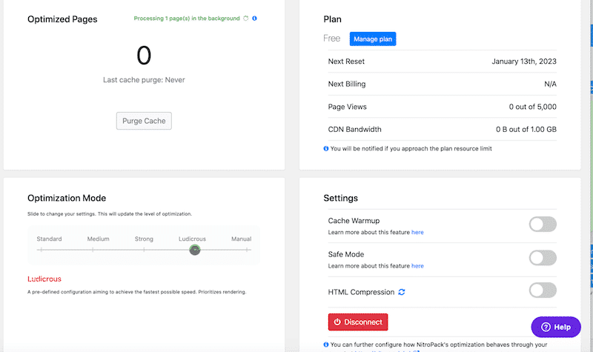This screenshot has width=593, height=352.
Task: Click the Ludicrous label on slider
Action: point(192,239)
